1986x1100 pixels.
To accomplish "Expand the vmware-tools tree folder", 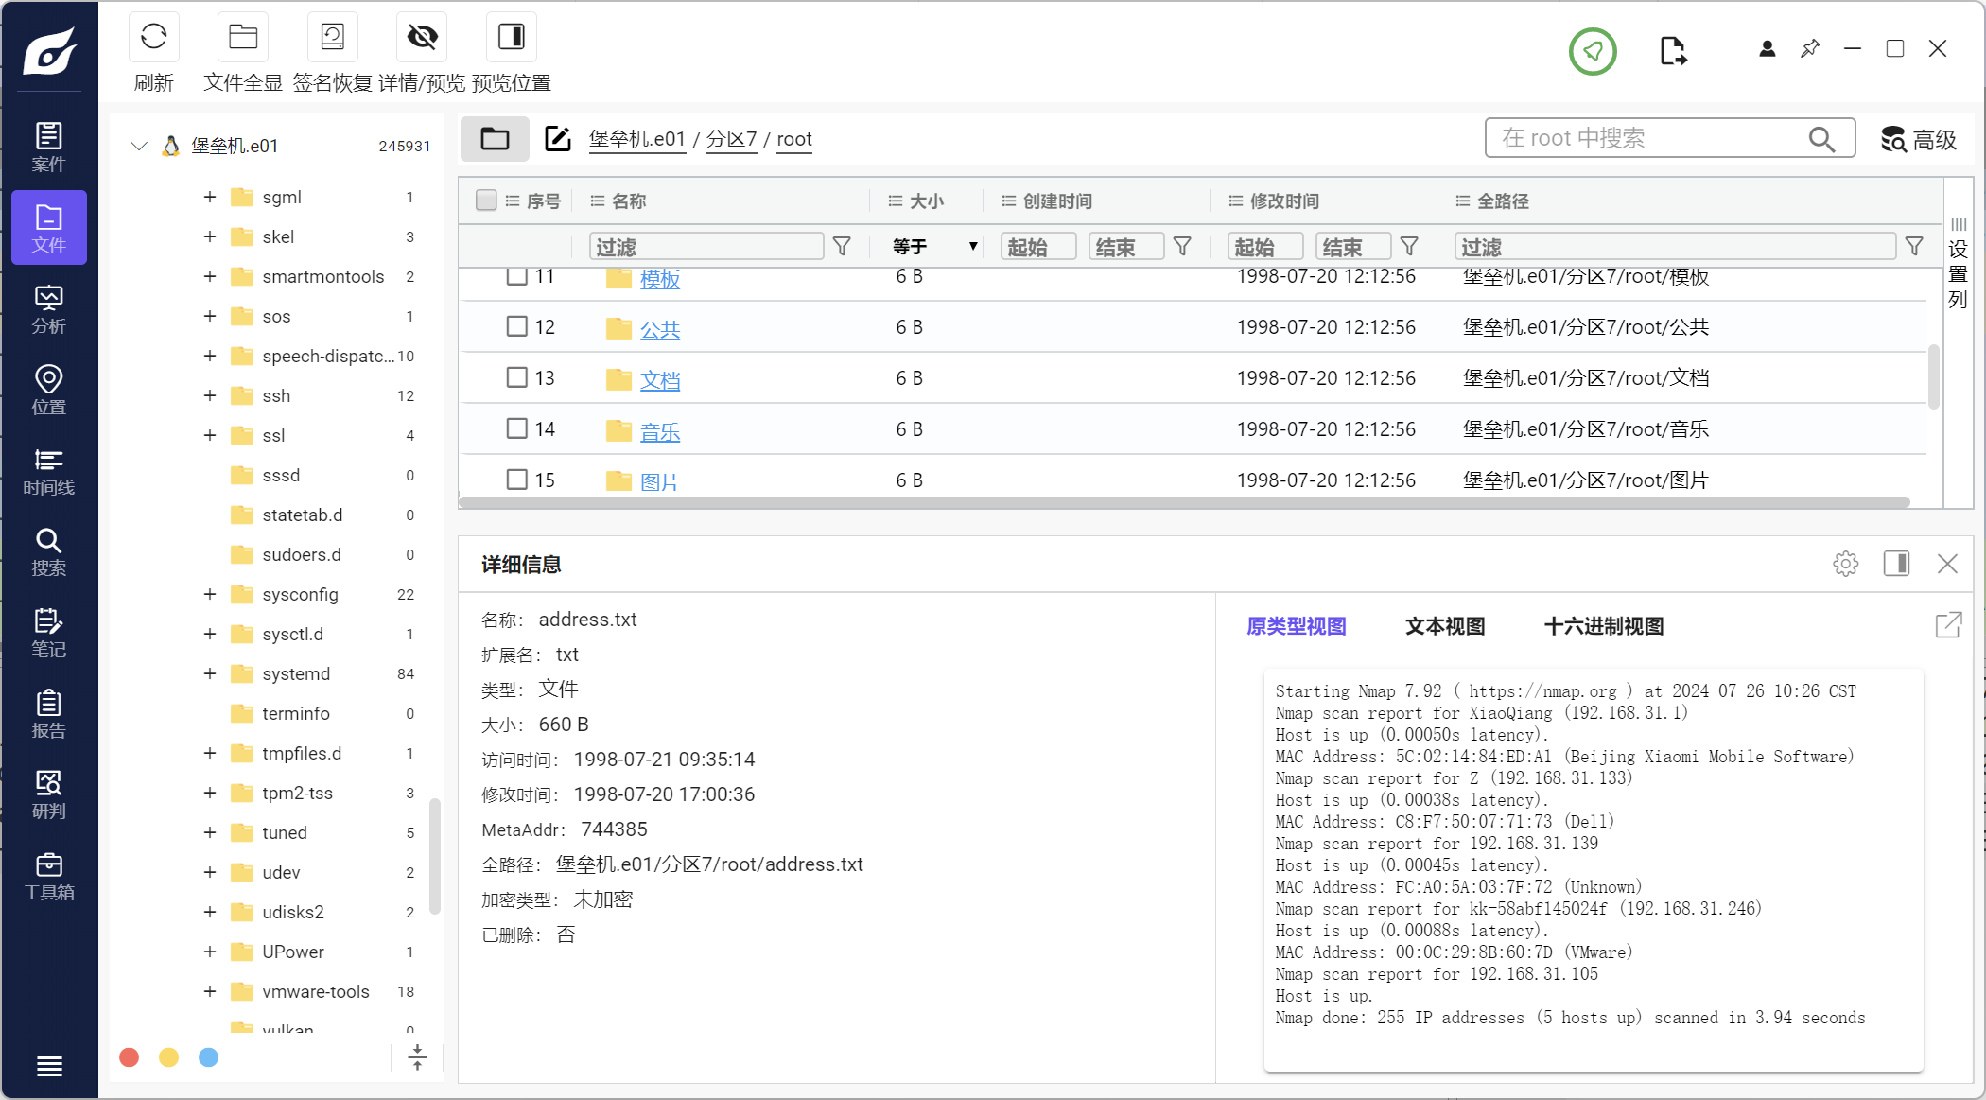I will (x=210, y=991).
